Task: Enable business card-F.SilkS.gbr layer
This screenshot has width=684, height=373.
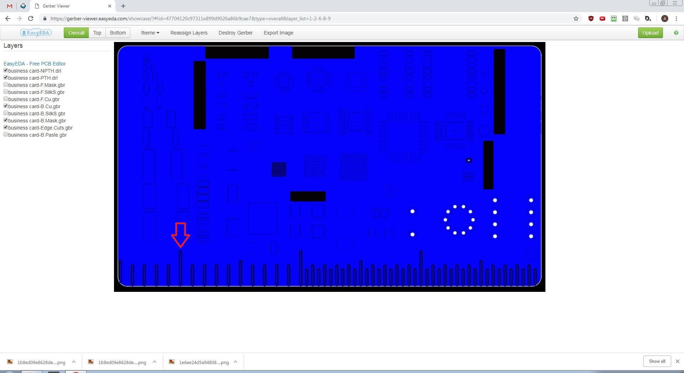Action: click(x=6, y=92)
